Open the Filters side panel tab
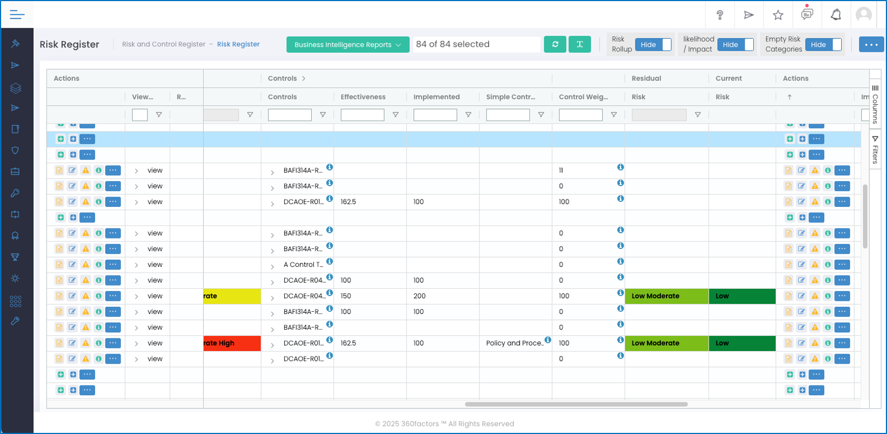This screenshot has height=434, width=887. [875, 150]
